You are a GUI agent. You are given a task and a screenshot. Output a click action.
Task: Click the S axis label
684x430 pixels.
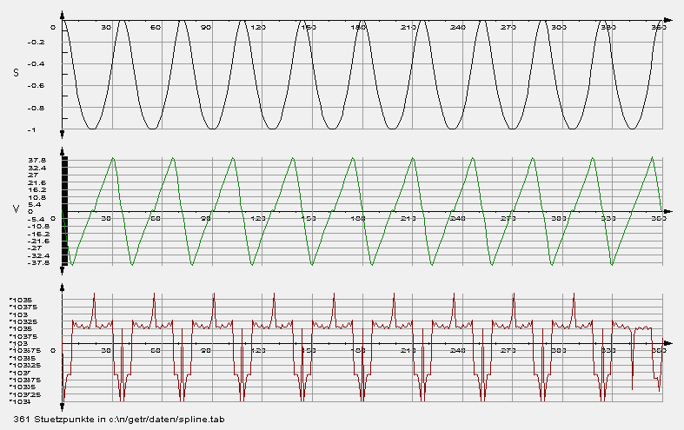point(16,74)
